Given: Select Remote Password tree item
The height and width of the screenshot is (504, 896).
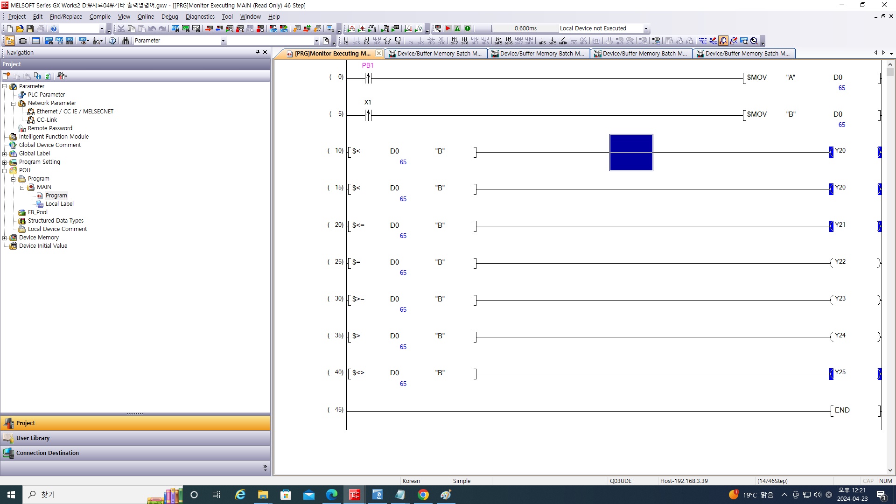Looking at the screenshot, I should (50, 128).
